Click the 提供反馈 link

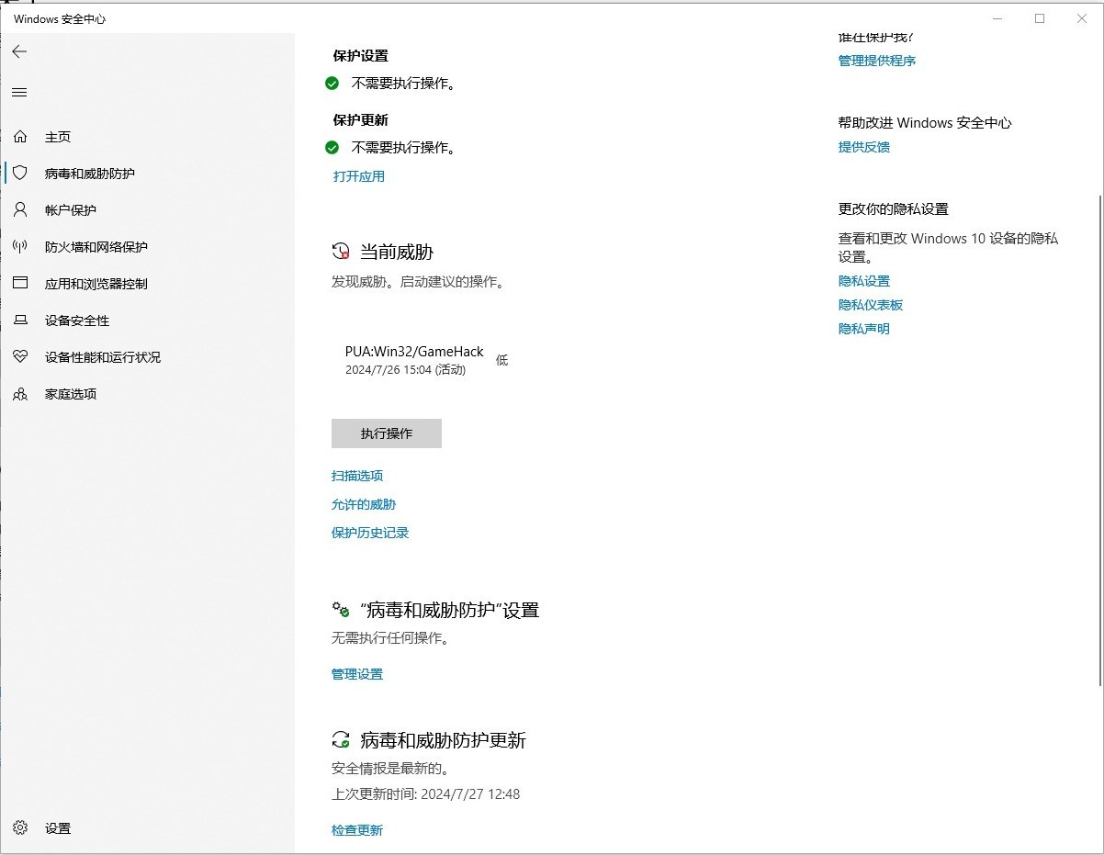(864, 147)
